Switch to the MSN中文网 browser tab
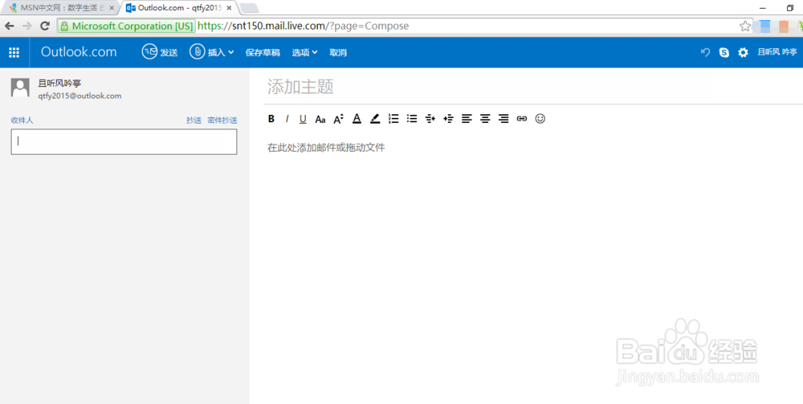Image resolution: width=803 pixels, height=404 pixels. point(59,8)
